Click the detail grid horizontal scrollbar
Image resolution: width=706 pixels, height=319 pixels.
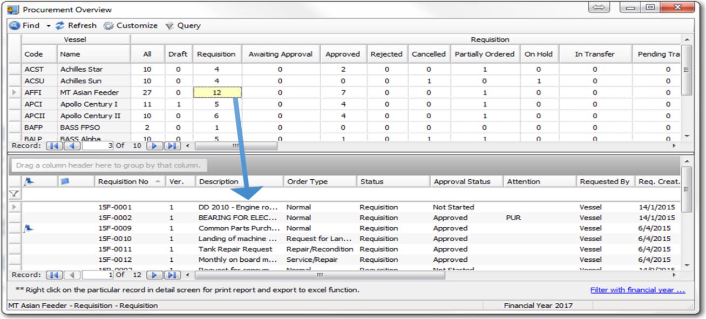click(x=320, y=275)
